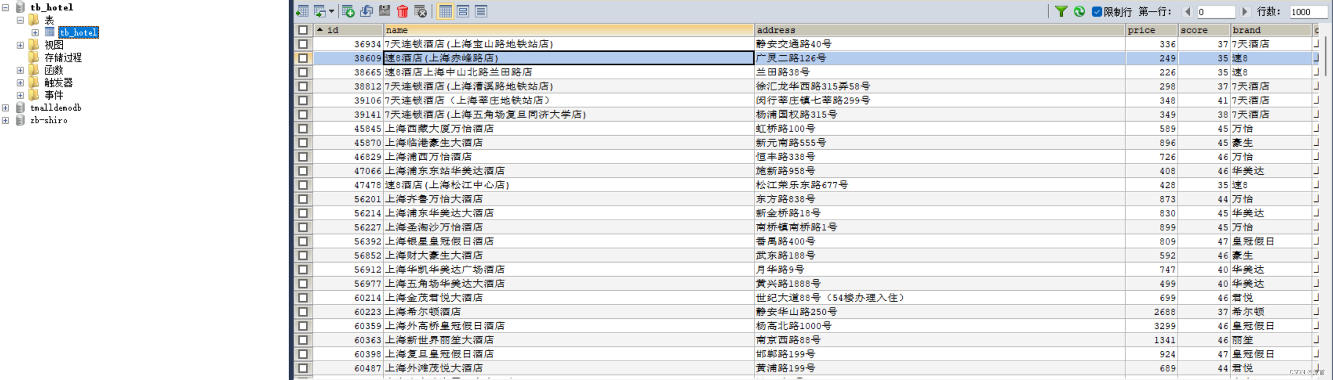Toggle the select-all rows header checkbox
Image resolution: width=1333 pixels, height=380 pixels.
coord(303,30)
